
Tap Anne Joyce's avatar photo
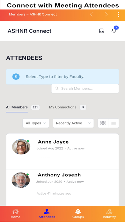21,147
